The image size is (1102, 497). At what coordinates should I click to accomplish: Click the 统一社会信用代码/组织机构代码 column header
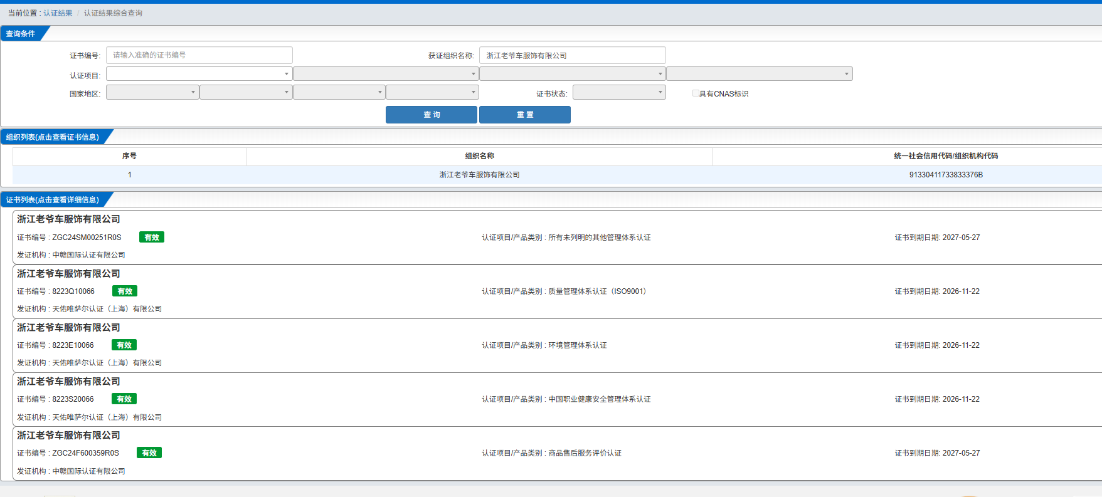[946, 156]
